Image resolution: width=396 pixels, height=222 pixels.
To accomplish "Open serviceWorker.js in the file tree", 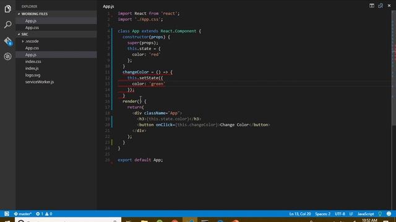I will pyautogui.click(x=56, y=82).
